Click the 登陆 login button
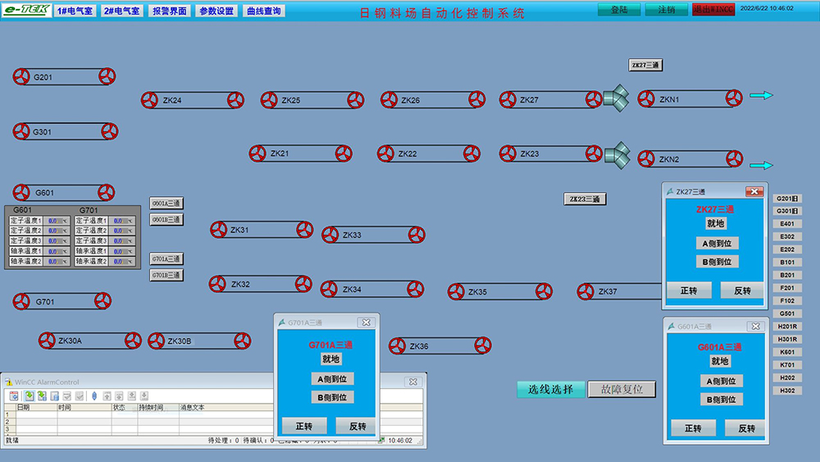 [619, 9]
